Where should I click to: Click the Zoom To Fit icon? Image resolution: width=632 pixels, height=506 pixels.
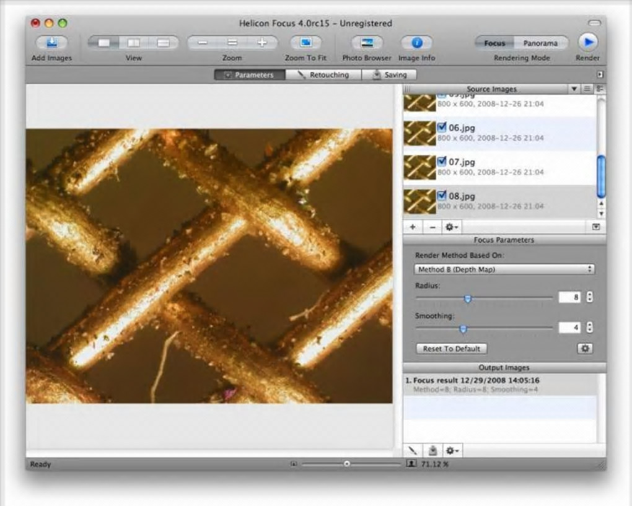[305, 43]
